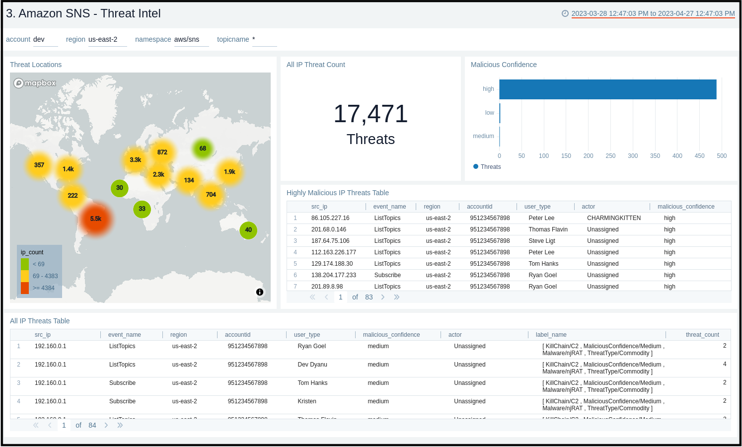Sort Highly Malicious table by src_ip column
Viewport: 742px width, 447px height.
click(x=319, y=207)
